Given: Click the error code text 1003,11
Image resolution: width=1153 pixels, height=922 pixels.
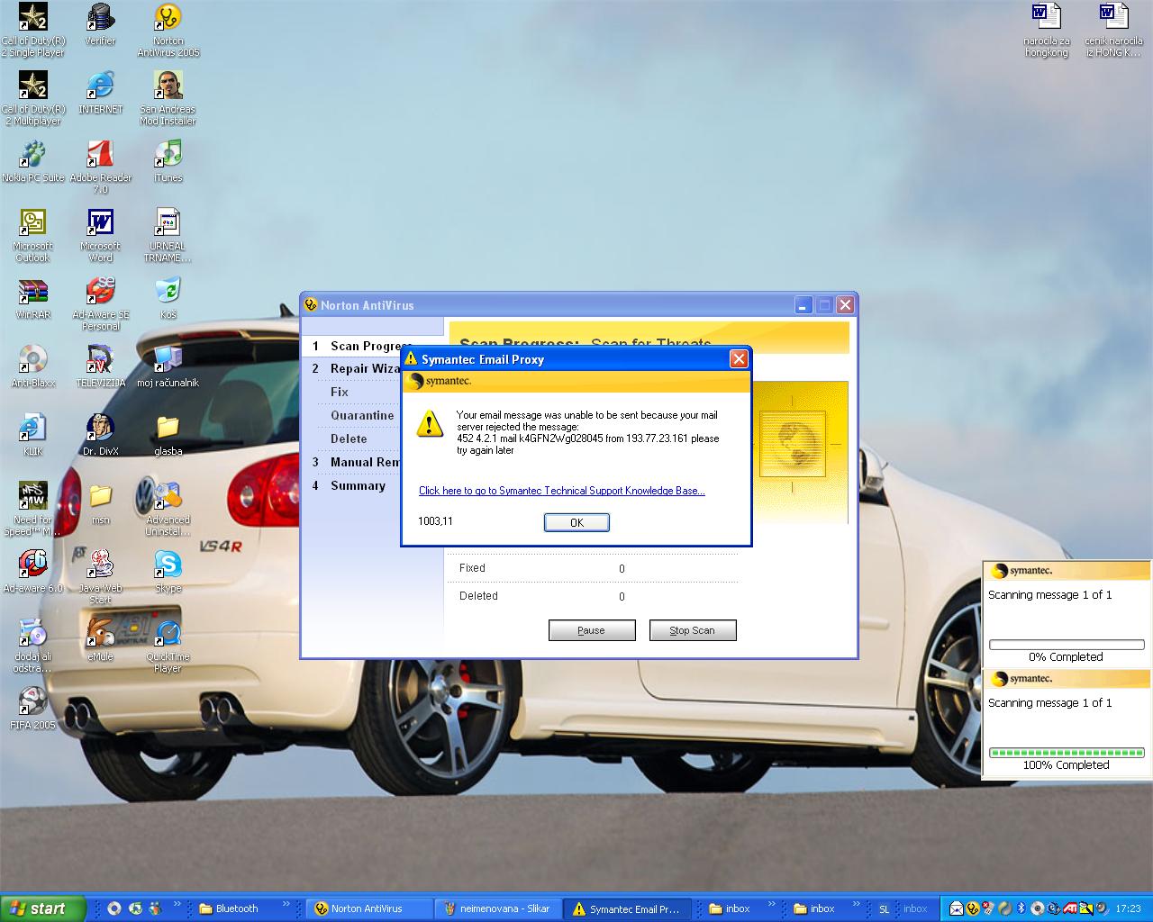Looking at the screenshot, I should tap(435, 521).
